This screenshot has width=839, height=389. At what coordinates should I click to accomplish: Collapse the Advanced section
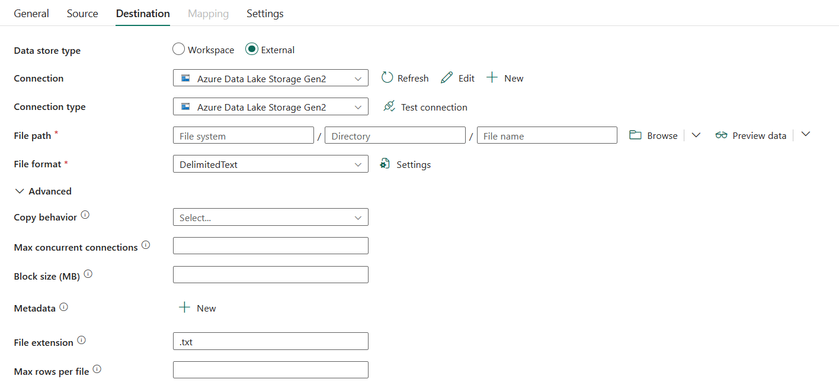(x=43, y=191)
